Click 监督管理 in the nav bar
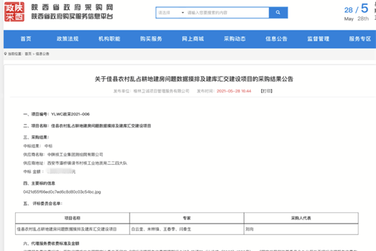The width and height of the screenshot is (376, 251). coord(318,39)
